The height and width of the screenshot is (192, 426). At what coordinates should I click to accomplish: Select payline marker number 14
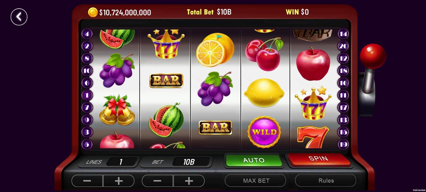(343, 34)
